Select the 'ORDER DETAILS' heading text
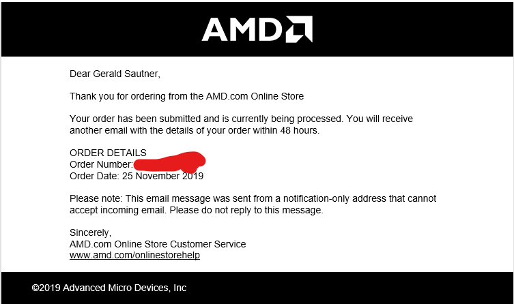The height and width of the screenshot is (304, 514). pyautogui.click(x=108, y=153)
